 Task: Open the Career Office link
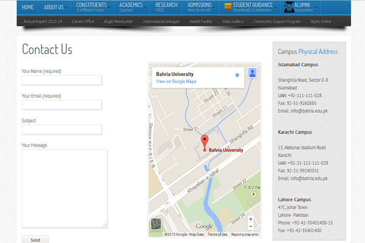[83, 21]
